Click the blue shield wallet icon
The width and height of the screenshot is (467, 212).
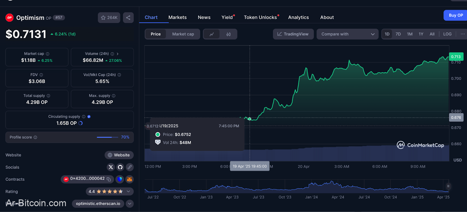[x=119, y=179]
